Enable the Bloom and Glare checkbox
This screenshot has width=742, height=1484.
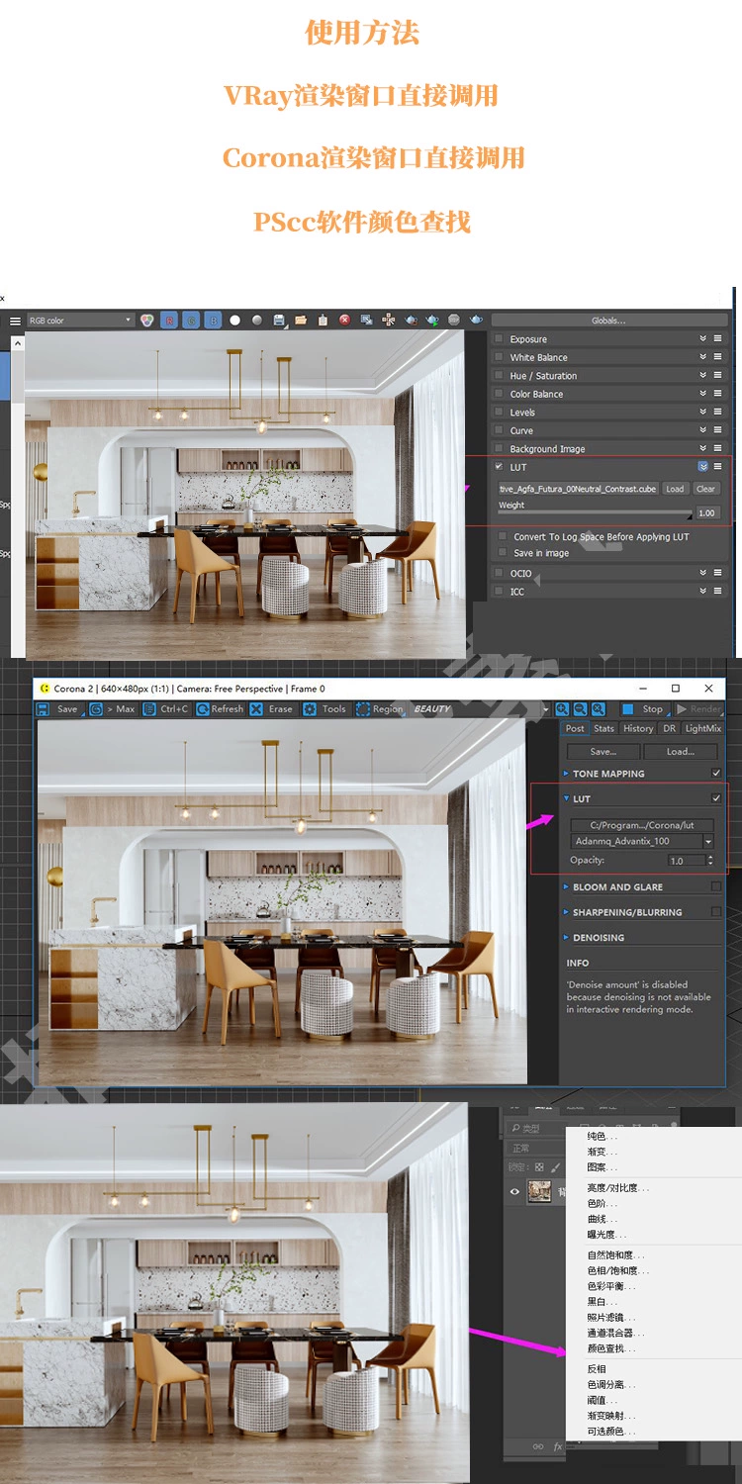coord(716,886)
